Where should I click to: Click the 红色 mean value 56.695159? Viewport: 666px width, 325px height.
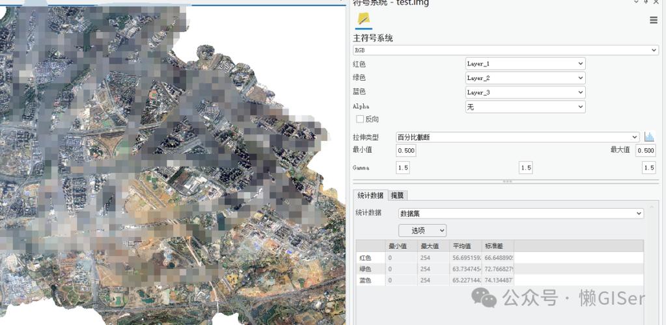tap(466, 257)
